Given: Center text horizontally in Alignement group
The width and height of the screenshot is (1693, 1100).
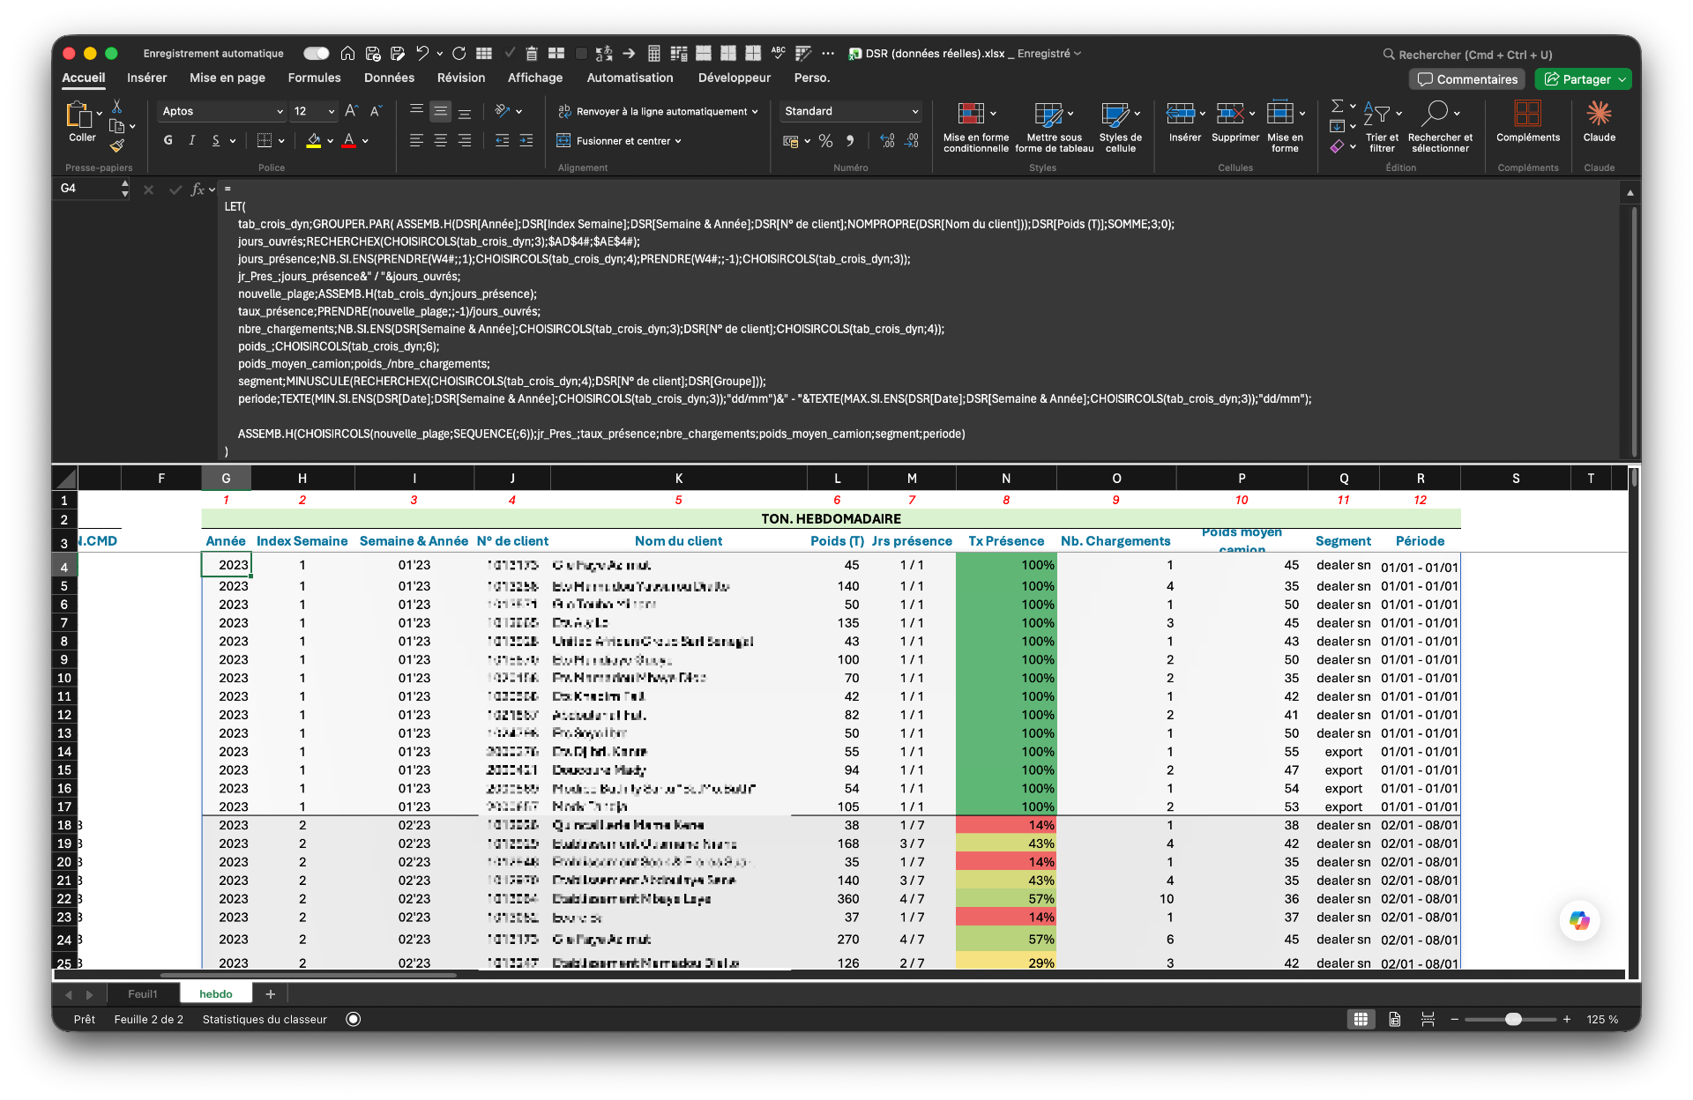Looking at the screenshot, I should tap(440, 140).
